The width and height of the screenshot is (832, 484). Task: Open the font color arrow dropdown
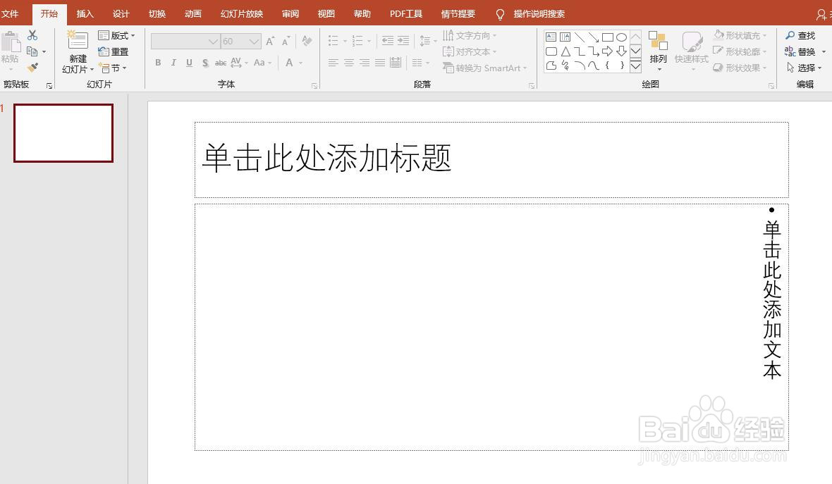tap(300, 63)
